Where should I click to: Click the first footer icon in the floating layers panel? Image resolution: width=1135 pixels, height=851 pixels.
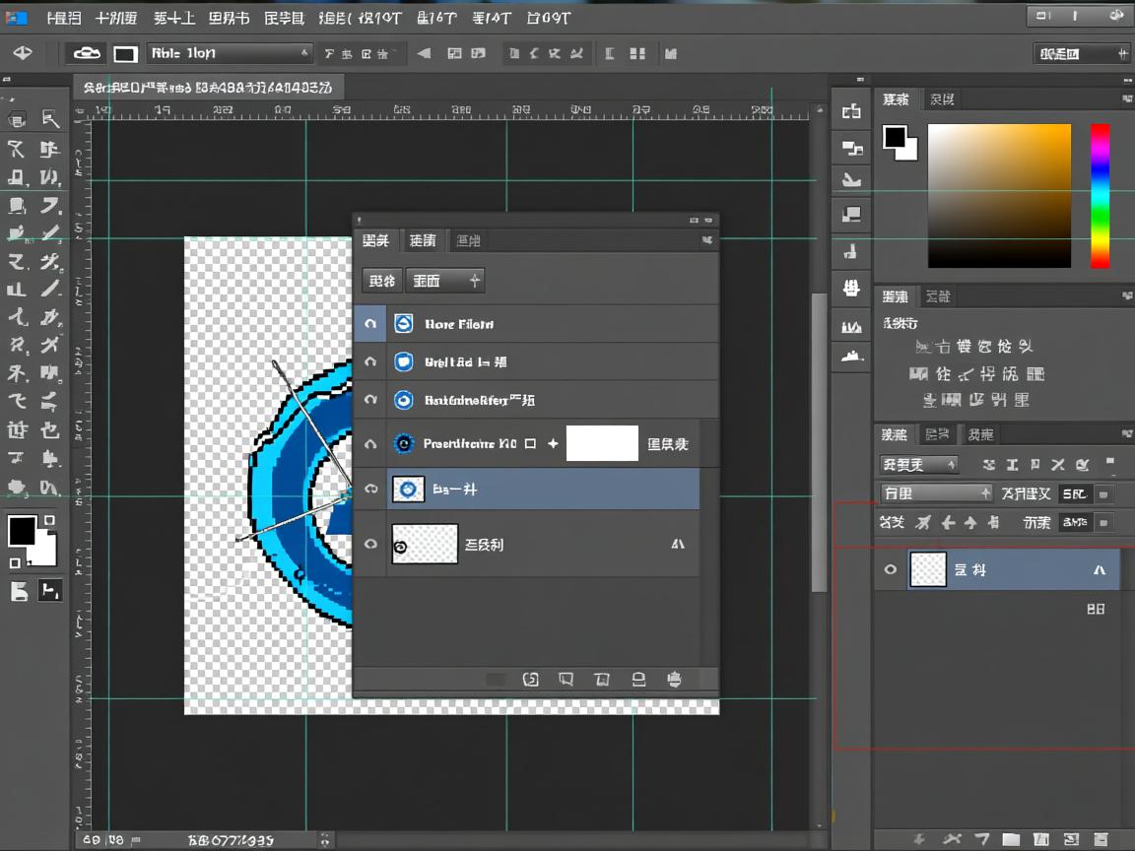530,680
